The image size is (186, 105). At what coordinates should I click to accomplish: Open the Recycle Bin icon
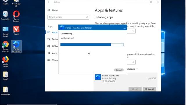point(5,15)
